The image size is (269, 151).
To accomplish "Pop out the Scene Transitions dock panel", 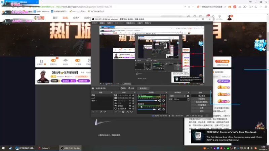I will click(188, 93).
